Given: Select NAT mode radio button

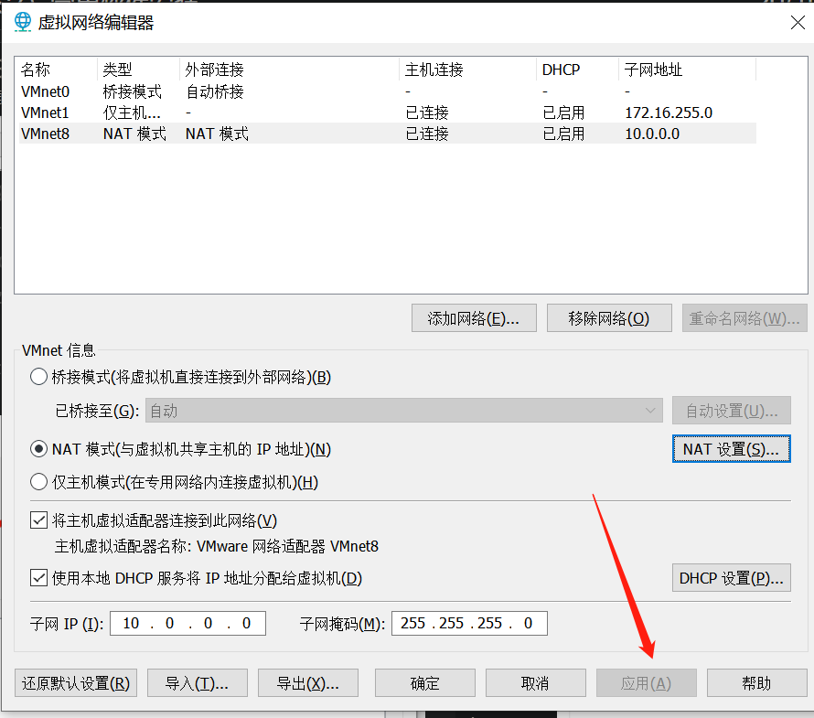Looking at the screenshot, I should pos(39,448).
